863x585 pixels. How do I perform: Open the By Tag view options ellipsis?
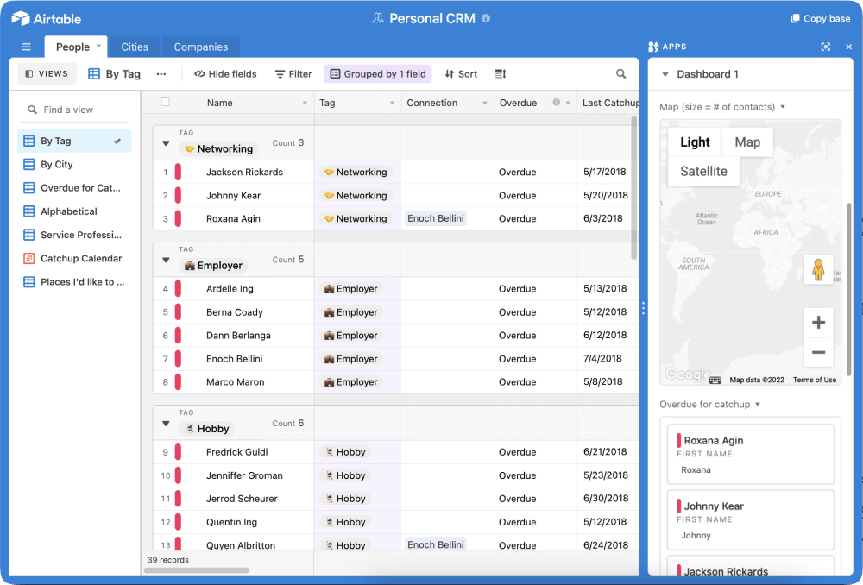161,73
